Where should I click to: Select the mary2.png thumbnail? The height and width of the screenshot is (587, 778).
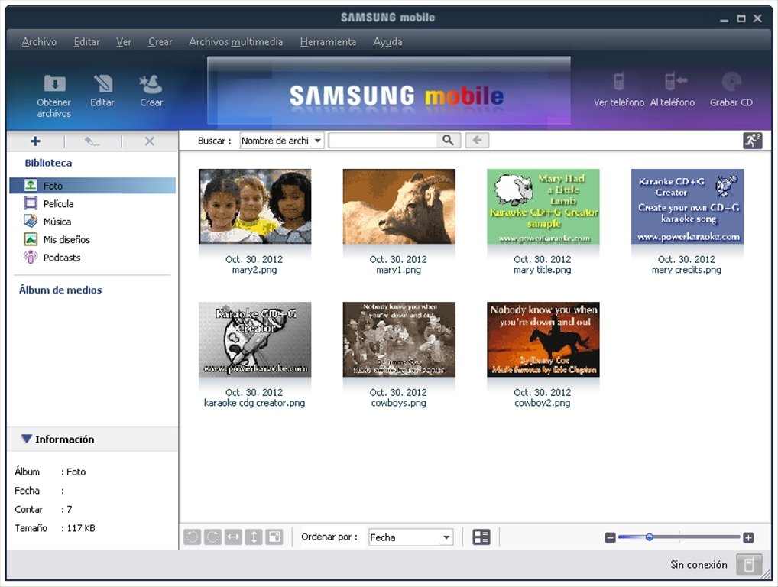[254, 206]
